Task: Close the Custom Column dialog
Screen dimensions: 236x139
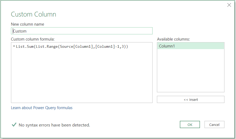Action: tap(229, 5)
